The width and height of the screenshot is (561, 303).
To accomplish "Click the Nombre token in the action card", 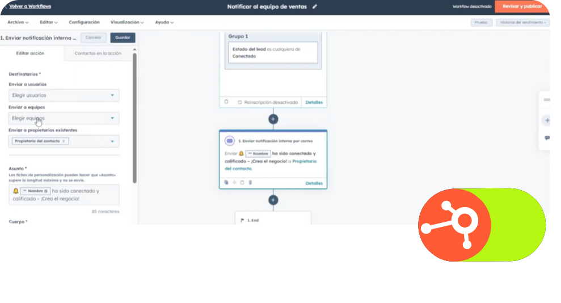I will click(258, 153).
